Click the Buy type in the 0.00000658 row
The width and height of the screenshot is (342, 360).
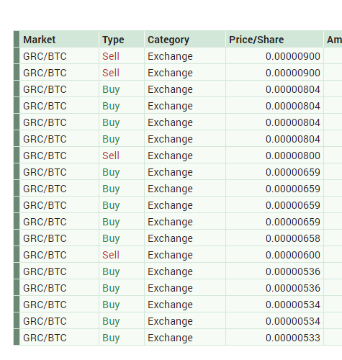111,238
